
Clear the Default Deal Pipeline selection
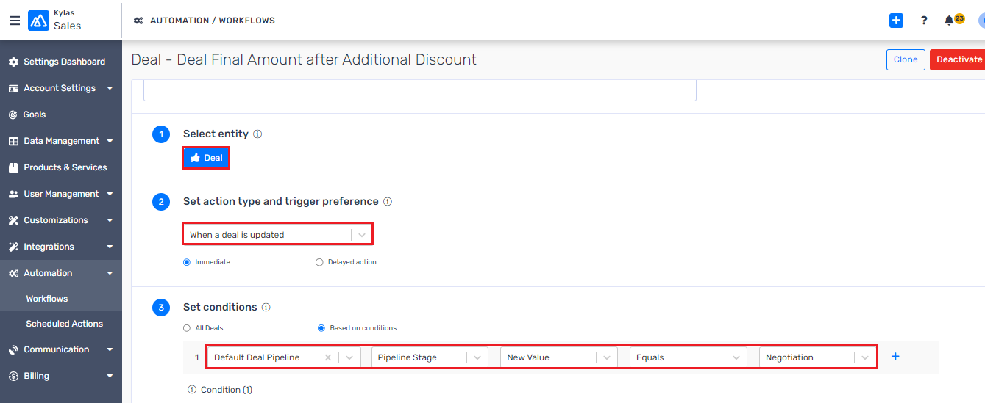(x=328, y=357)
